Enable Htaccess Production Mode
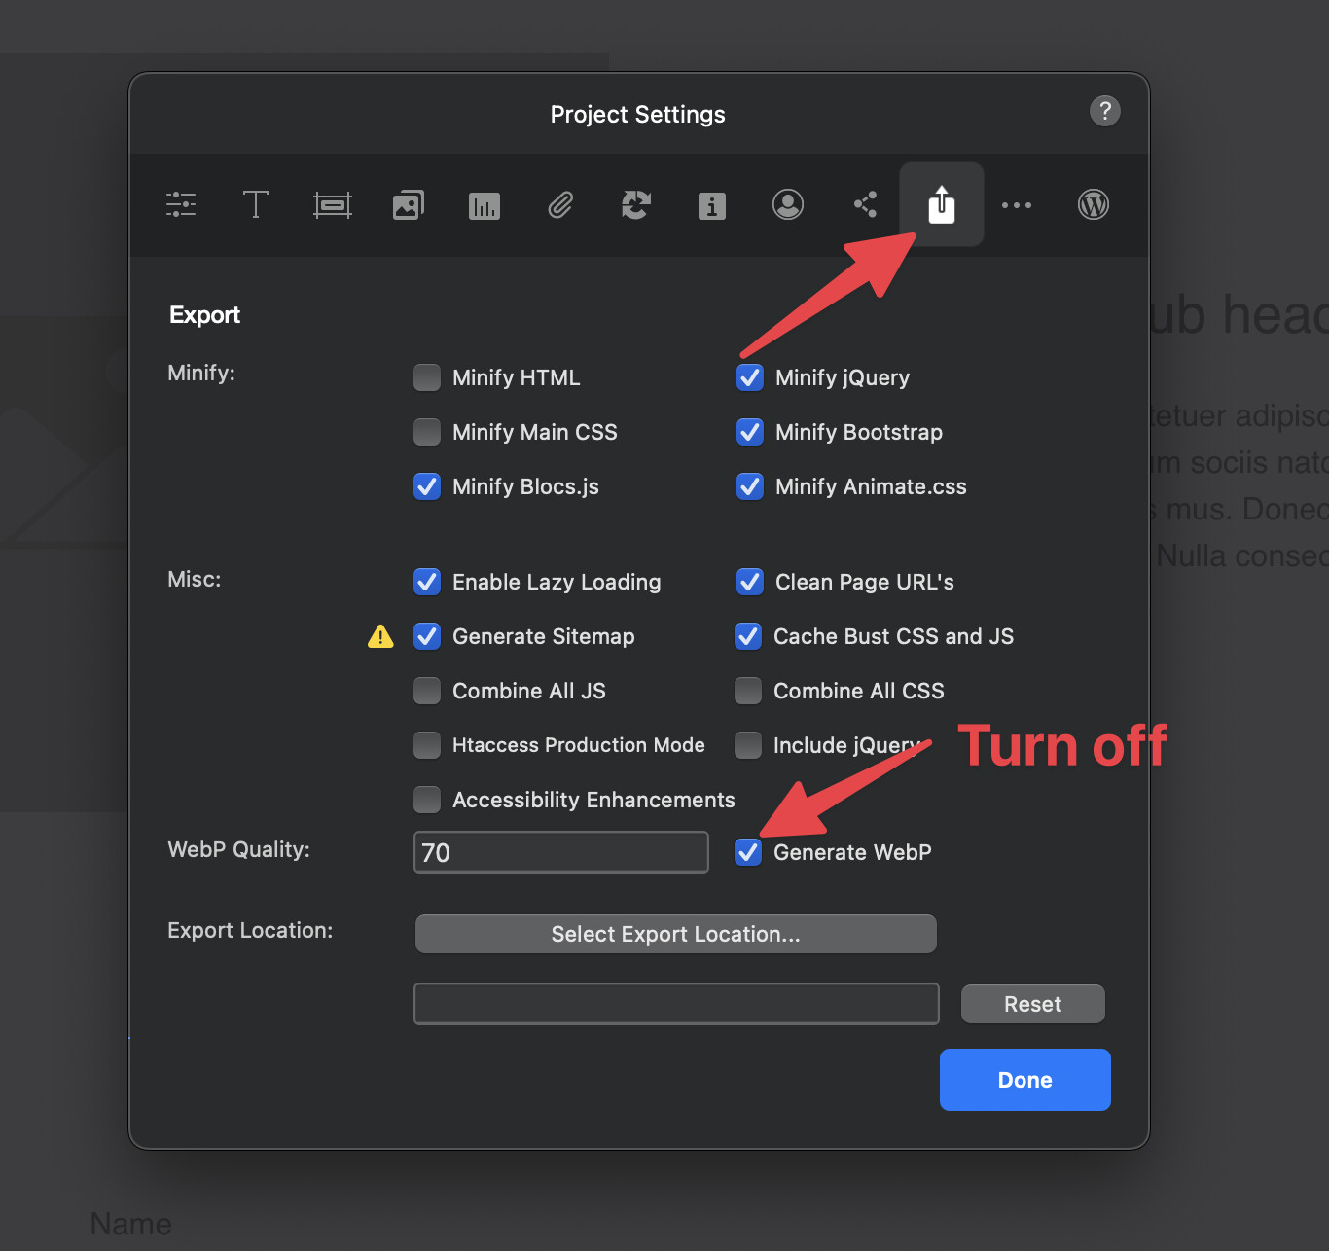Screen dimensions: 1329x1251 coord(427,745)
